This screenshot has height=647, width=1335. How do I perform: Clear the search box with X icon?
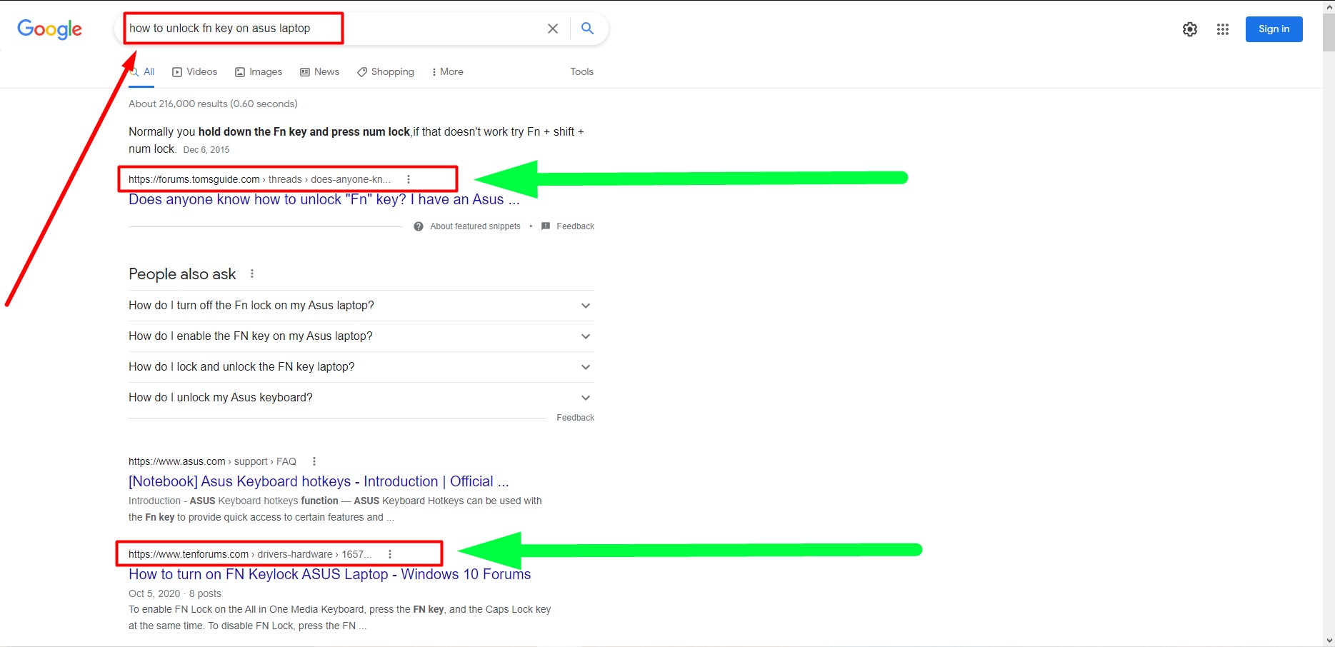tap(553, 29)
